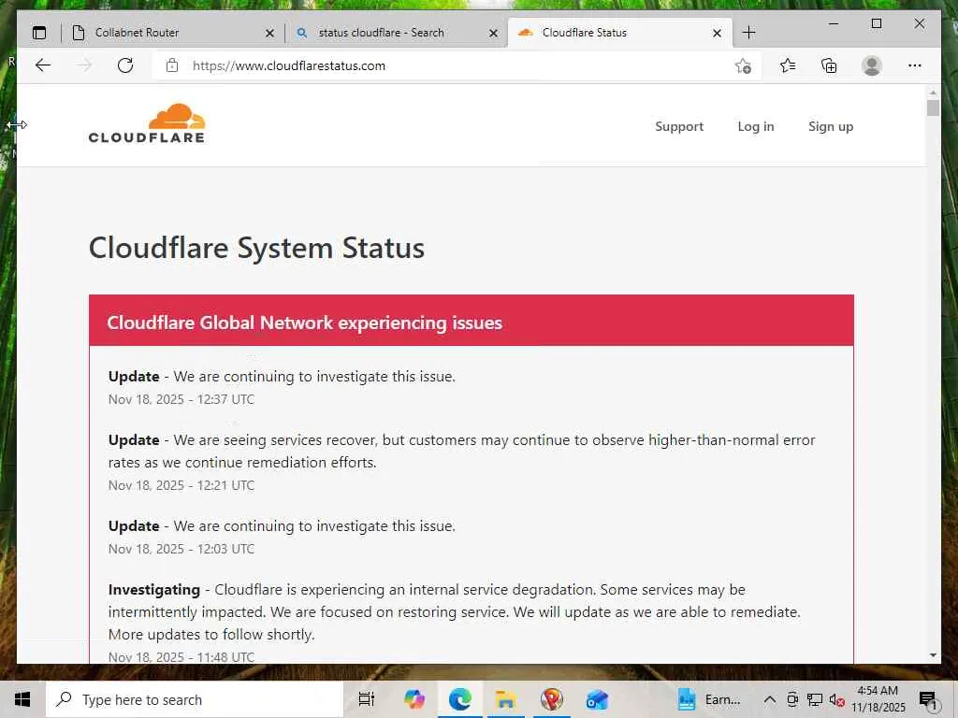The width and height of the screenshot is (958, 718).
Task: Open the muted volume tray icon
Action: coord(837,699)
